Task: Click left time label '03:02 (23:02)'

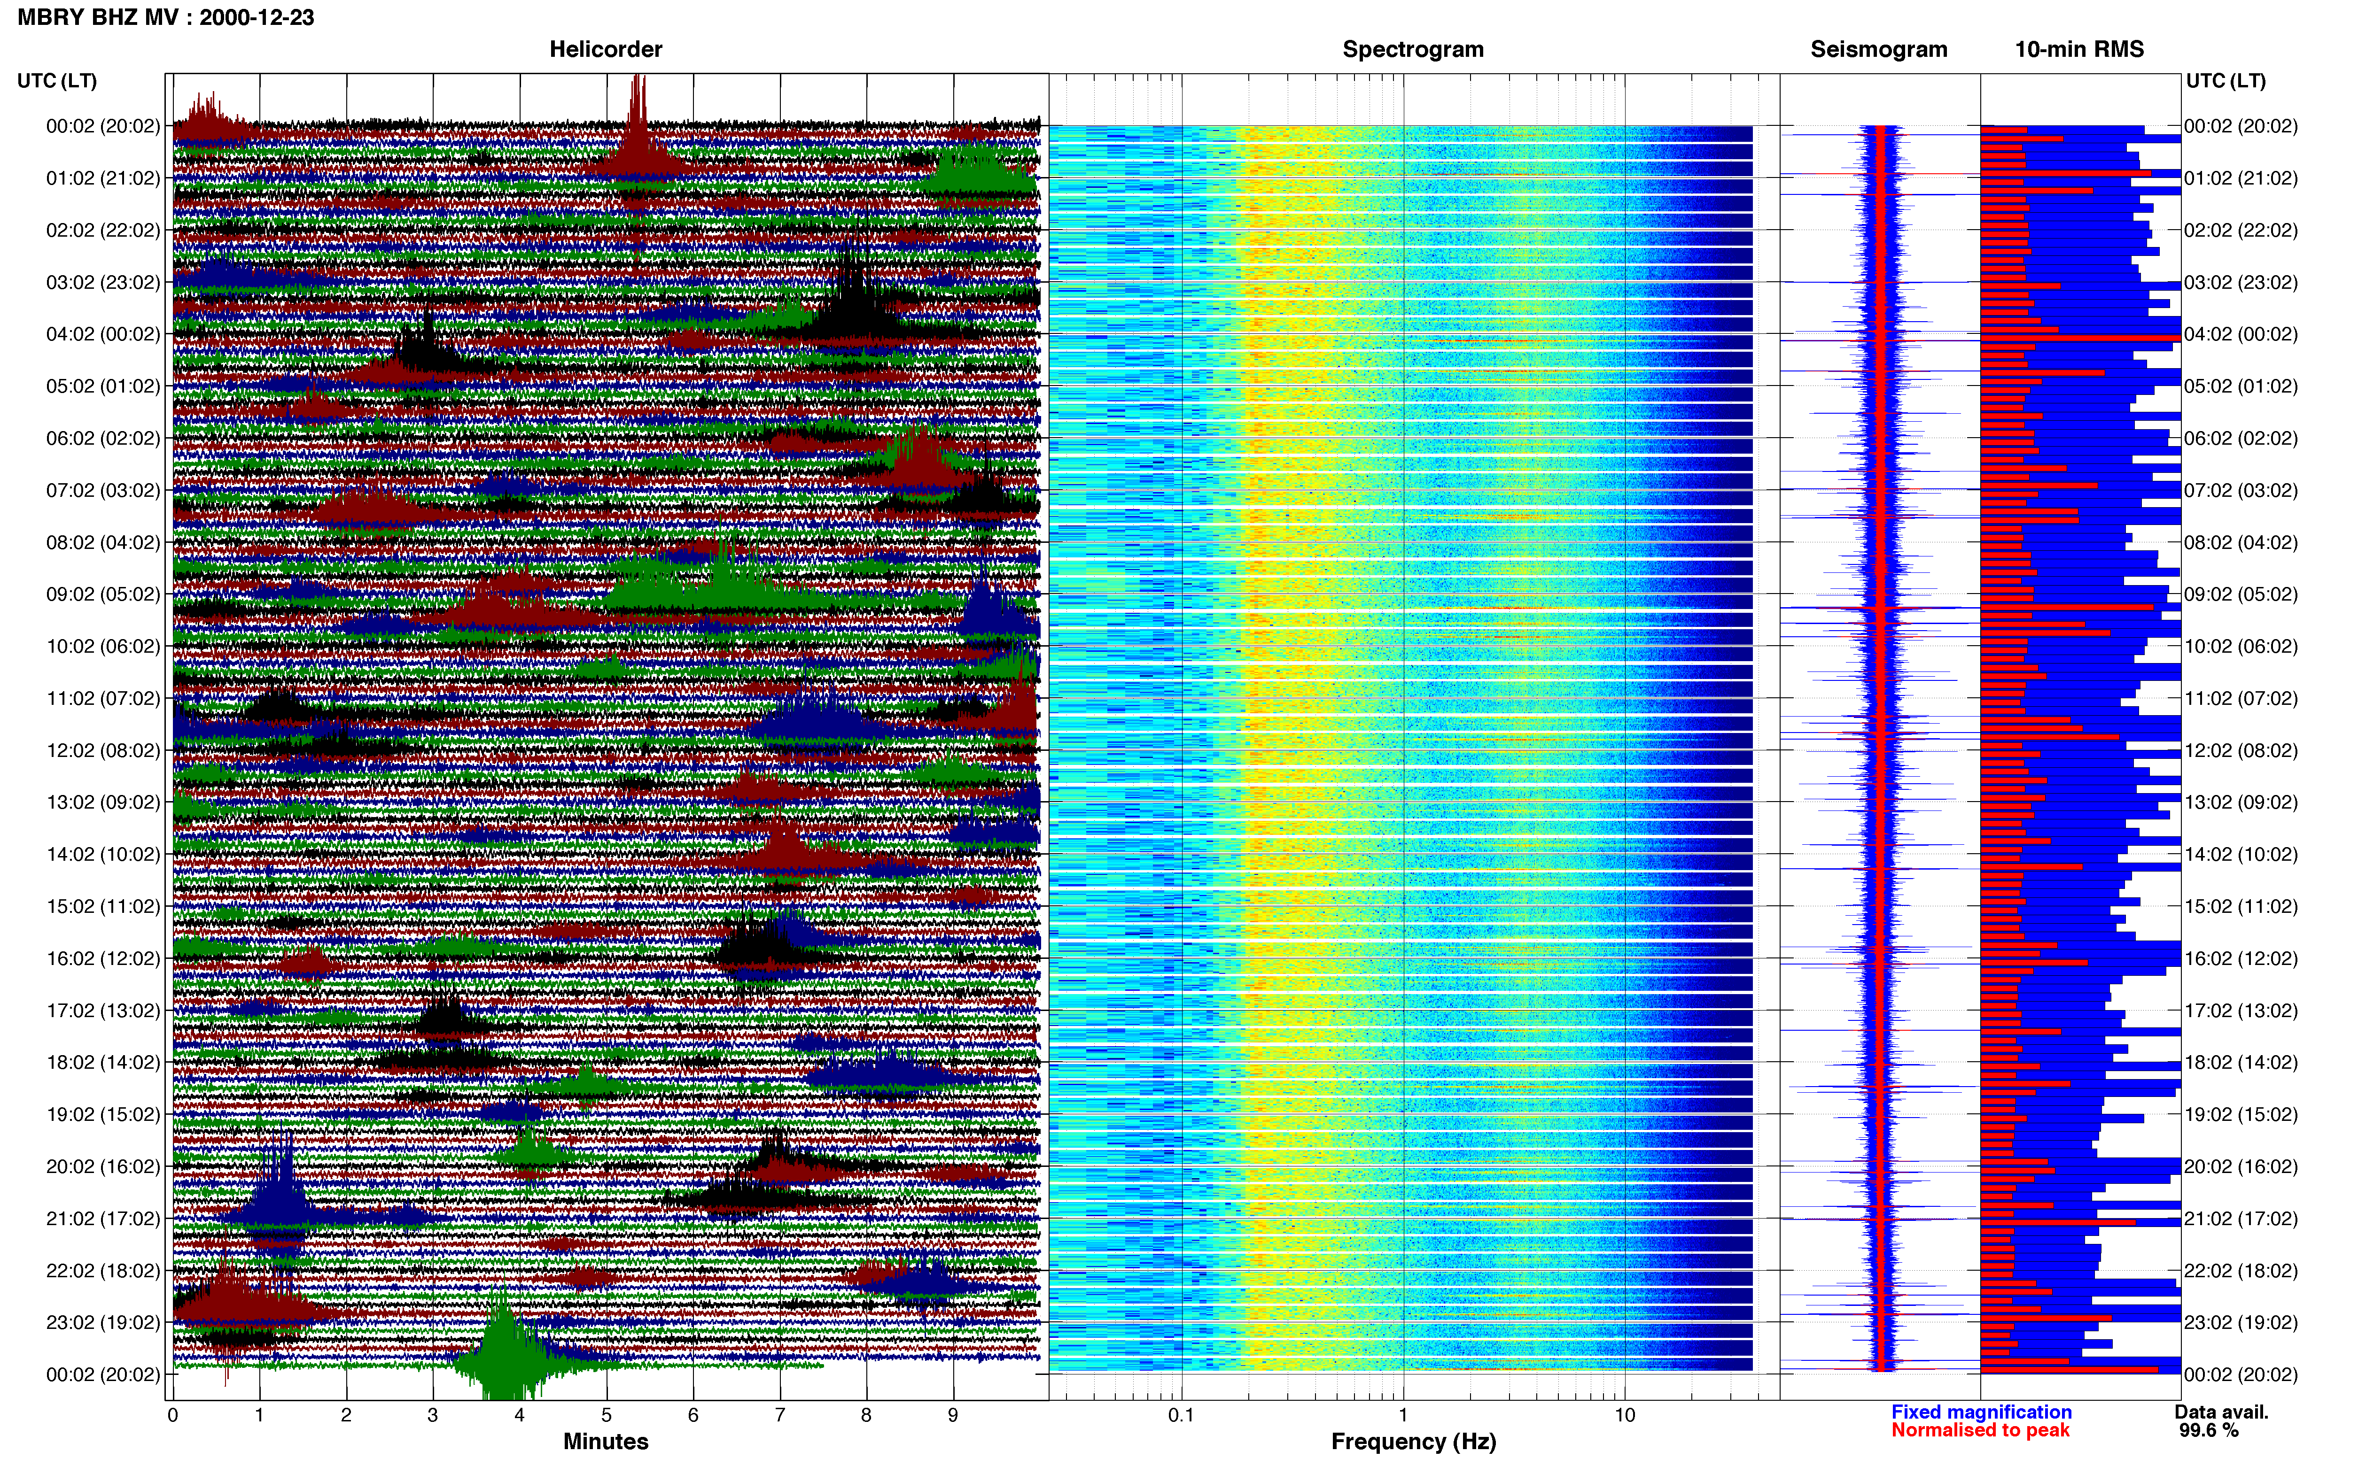Action: pyautogui.click(x=103, y=282)
